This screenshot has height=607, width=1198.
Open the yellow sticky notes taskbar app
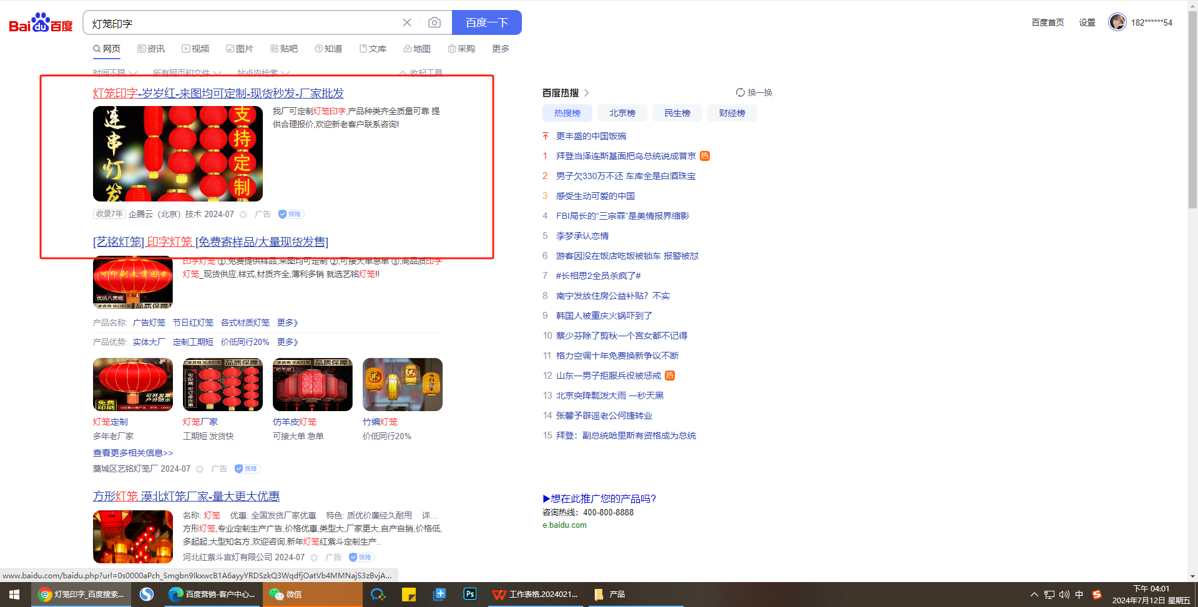point(409,595)
